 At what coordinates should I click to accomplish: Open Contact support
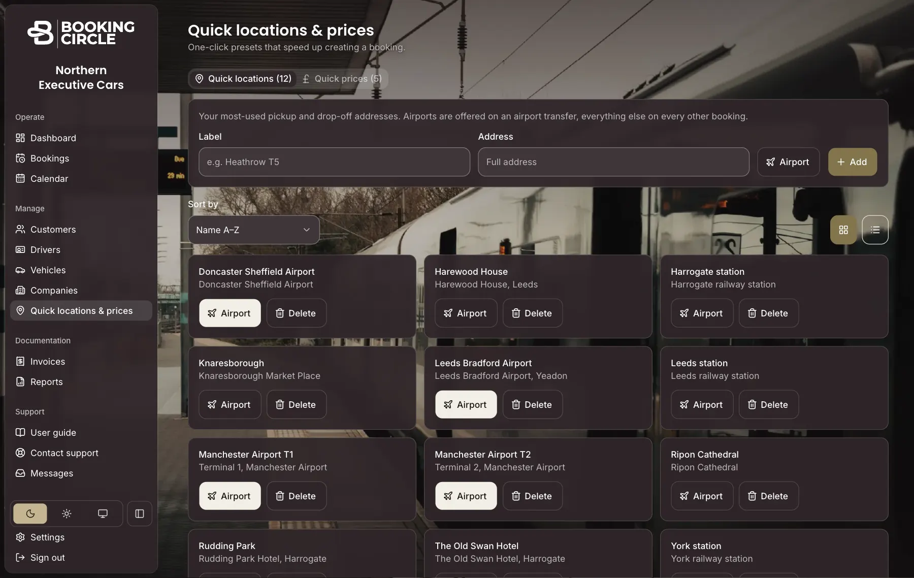coord(81,453)
